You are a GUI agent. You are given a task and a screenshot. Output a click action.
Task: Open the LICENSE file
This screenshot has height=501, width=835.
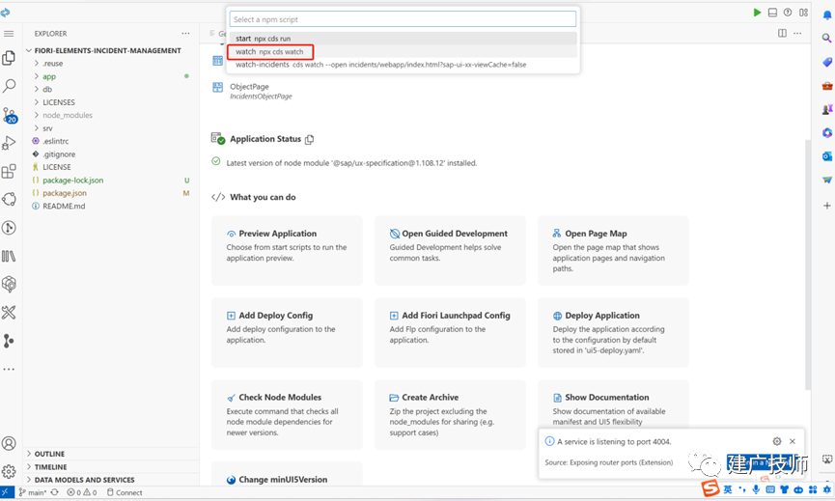(56, 167)
